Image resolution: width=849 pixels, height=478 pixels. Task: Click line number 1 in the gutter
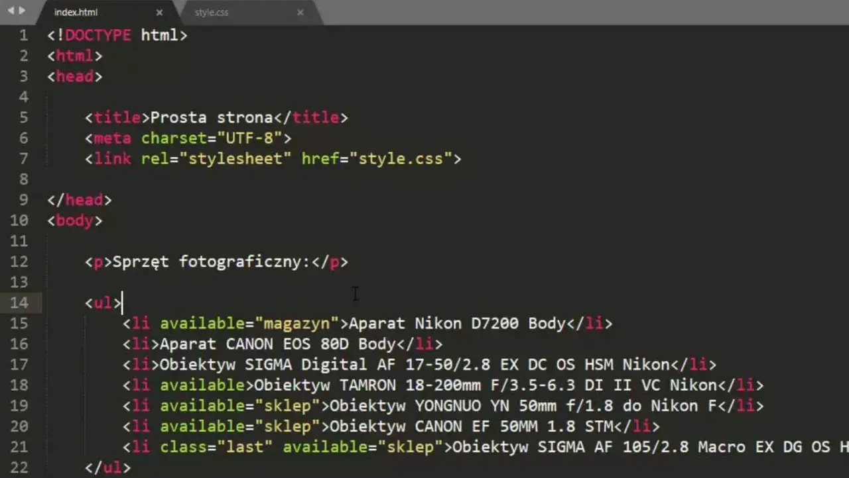(x=24, y=35)
